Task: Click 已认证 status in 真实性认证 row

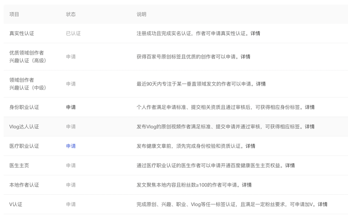Action: click(x=73, y=33)
